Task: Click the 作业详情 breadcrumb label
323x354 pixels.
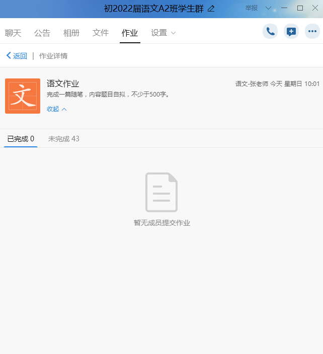Action: click(53, 56)
